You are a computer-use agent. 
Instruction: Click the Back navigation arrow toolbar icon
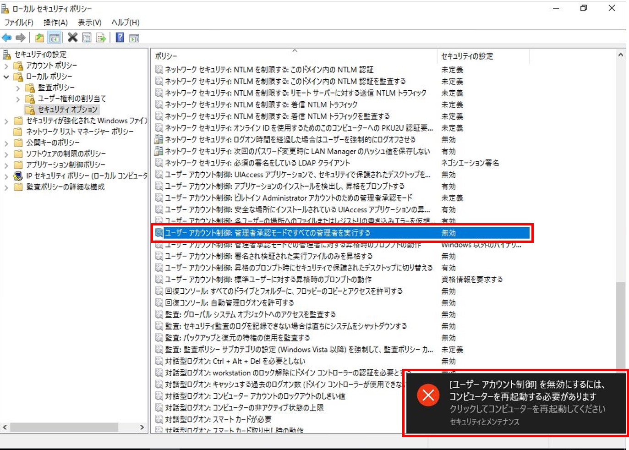click(6, 38)
